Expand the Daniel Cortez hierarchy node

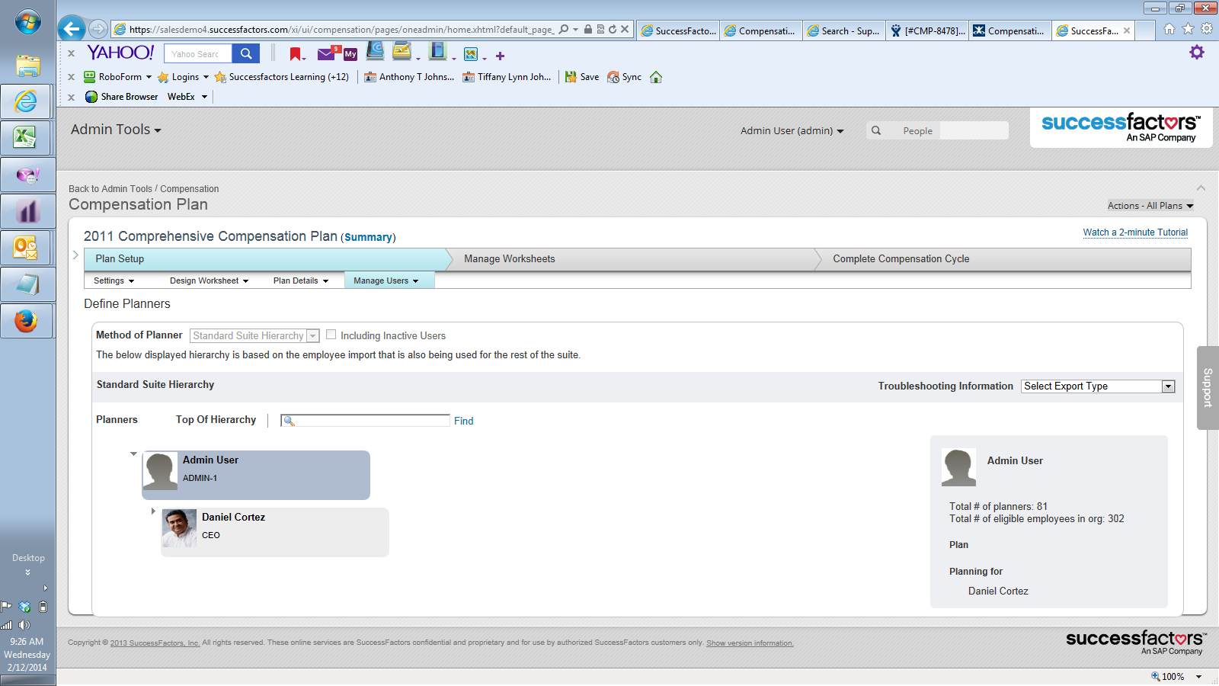coord(153,511)
